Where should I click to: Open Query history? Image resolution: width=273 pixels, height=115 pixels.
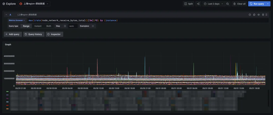tap(33, 34)
